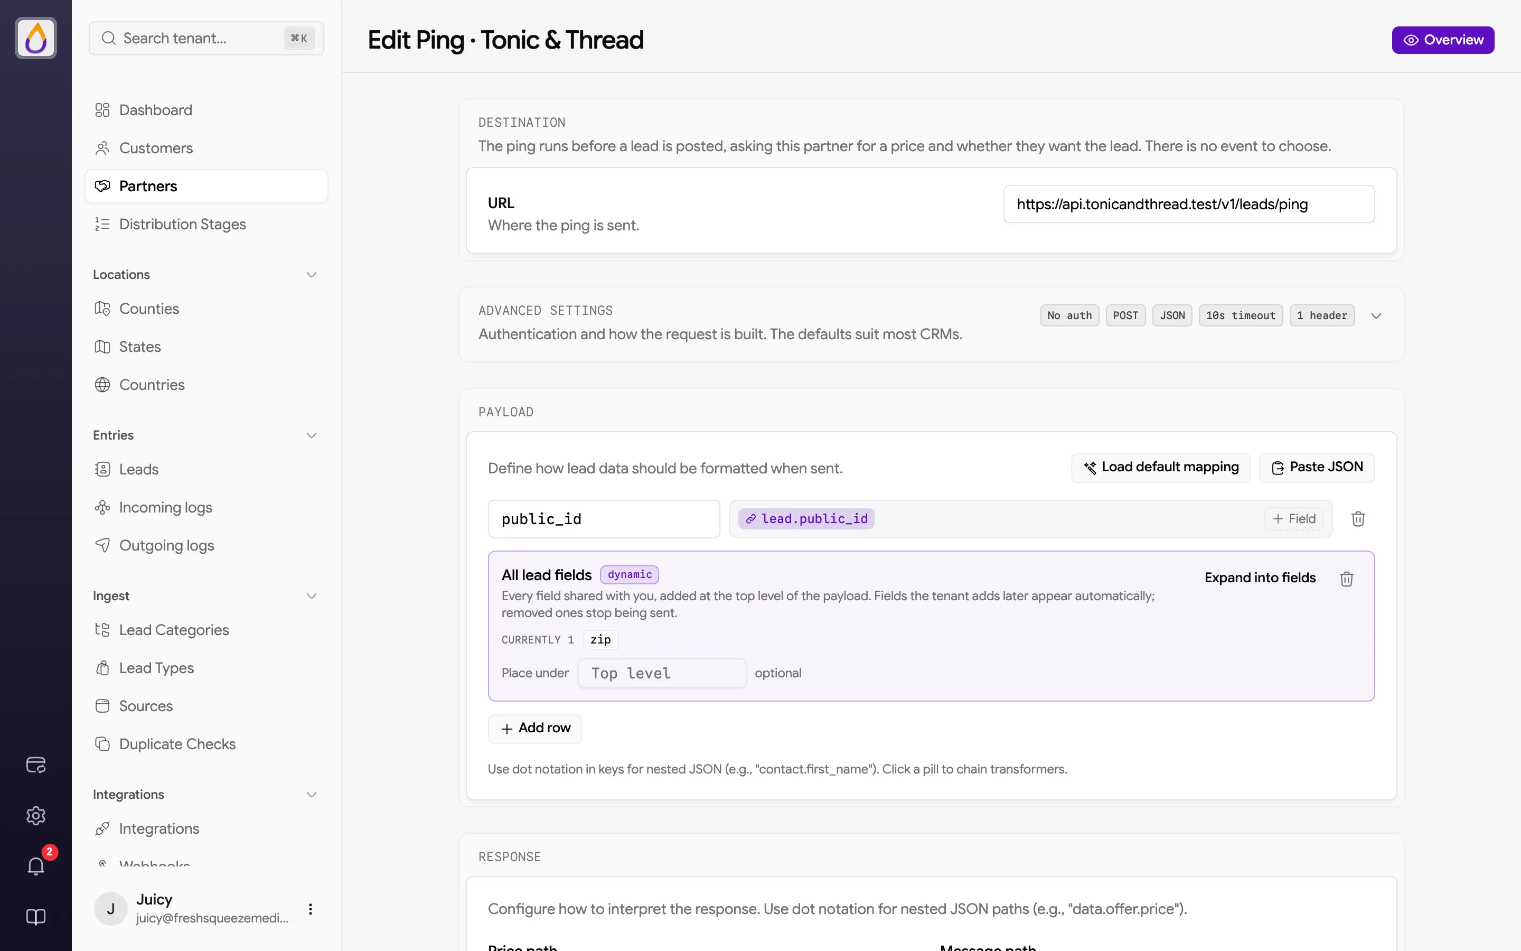Click the 10s timeout badge
Image resolution: width=1521 pixels, height=951 pixels.
[1241, 316]
